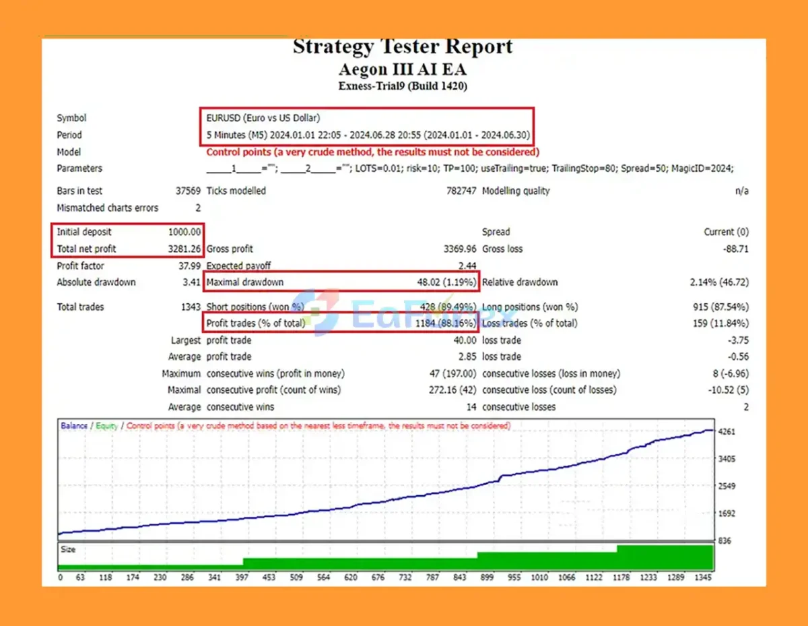Select the 'n/a' modelling quality value
Image resolution: width=808 pixels, height=626 pixels.
click(x=742, y=191)
